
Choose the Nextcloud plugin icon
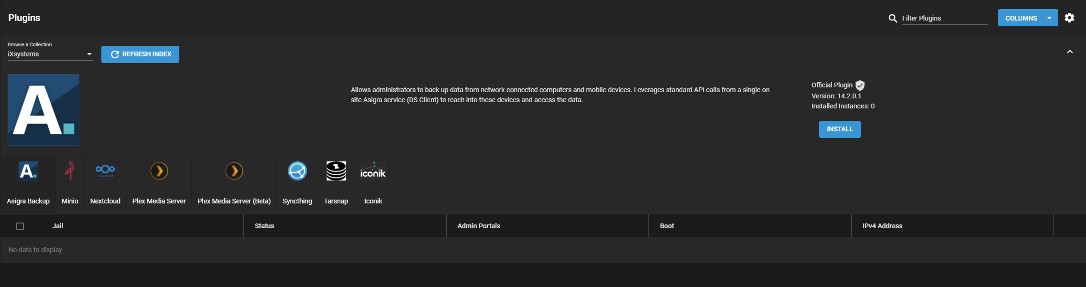coord(105,170)
